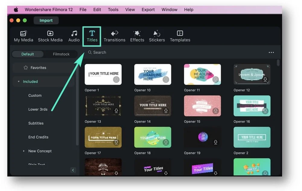Open the Window menu
The height and width of the screenshot is (191, 302).
[x=170, y=9]
